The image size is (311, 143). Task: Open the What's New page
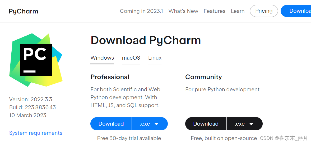[x=183, y=11]
